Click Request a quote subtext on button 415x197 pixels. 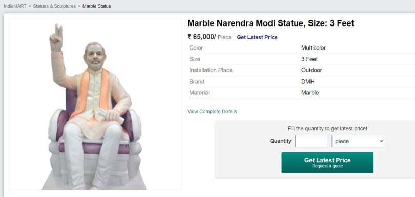[x=327, y=166]
